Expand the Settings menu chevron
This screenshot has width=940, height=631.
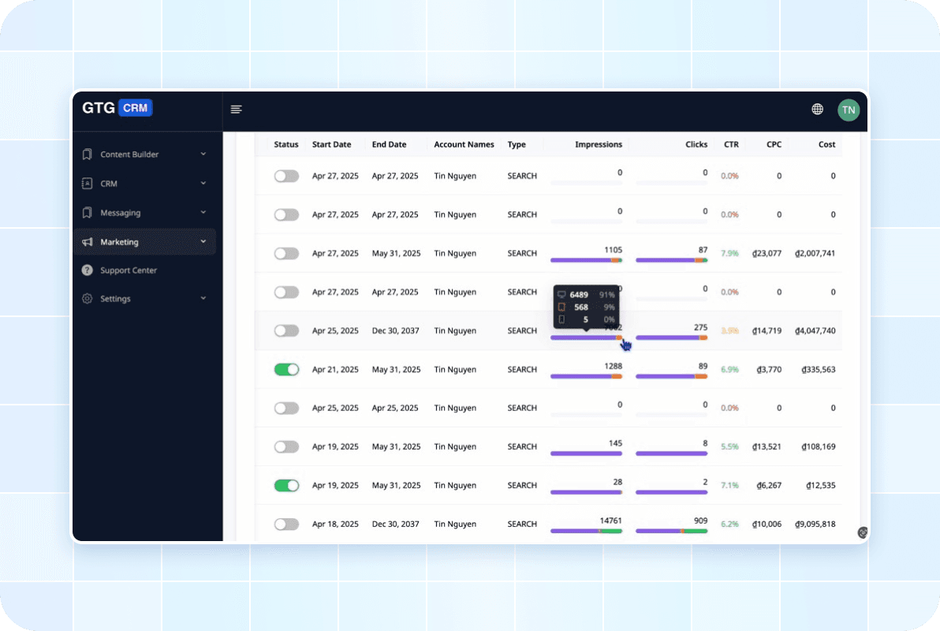(203, 298)
